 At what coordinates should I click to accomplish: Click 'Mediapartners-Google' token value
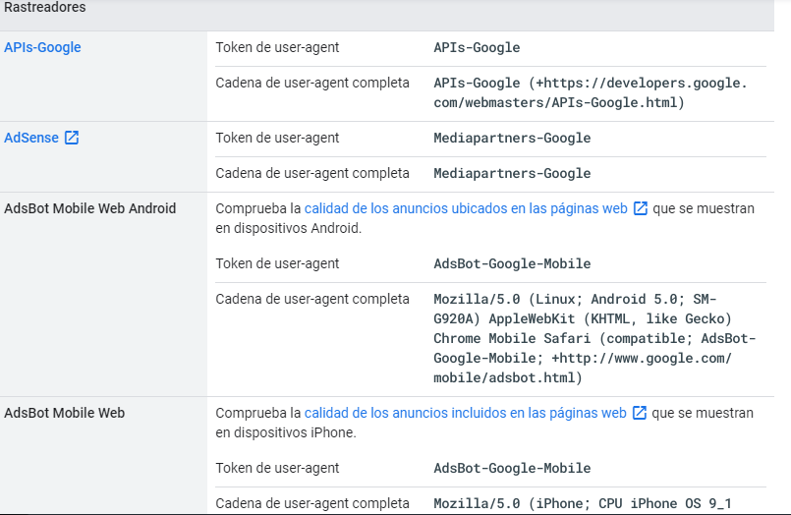[512, 138]
